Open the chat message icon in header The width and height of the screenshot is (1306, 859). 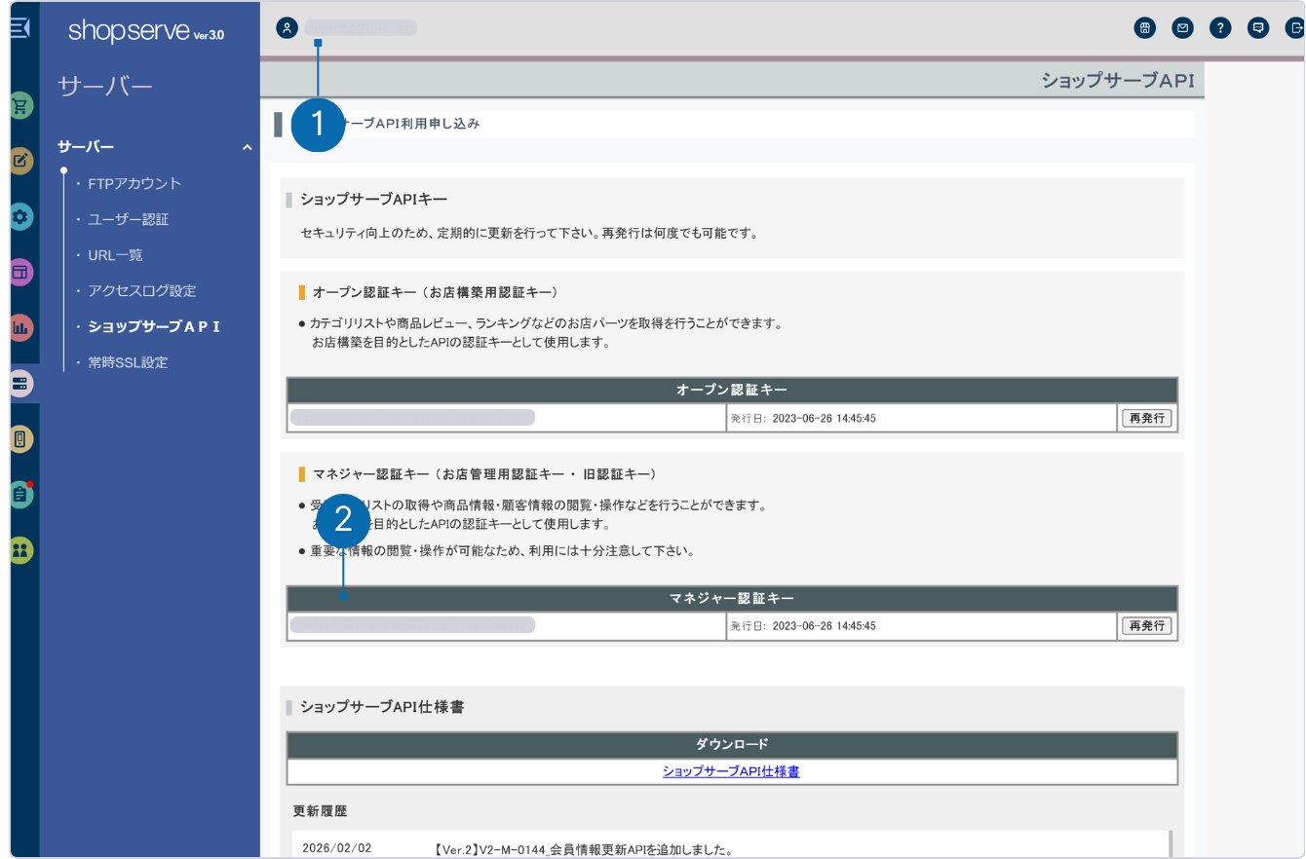pos(1258,28)
